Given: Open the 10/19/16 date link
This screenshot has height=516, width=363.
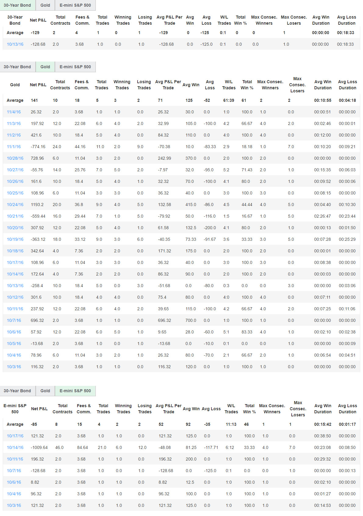Looking at the screenshot, I should (15, 239).
